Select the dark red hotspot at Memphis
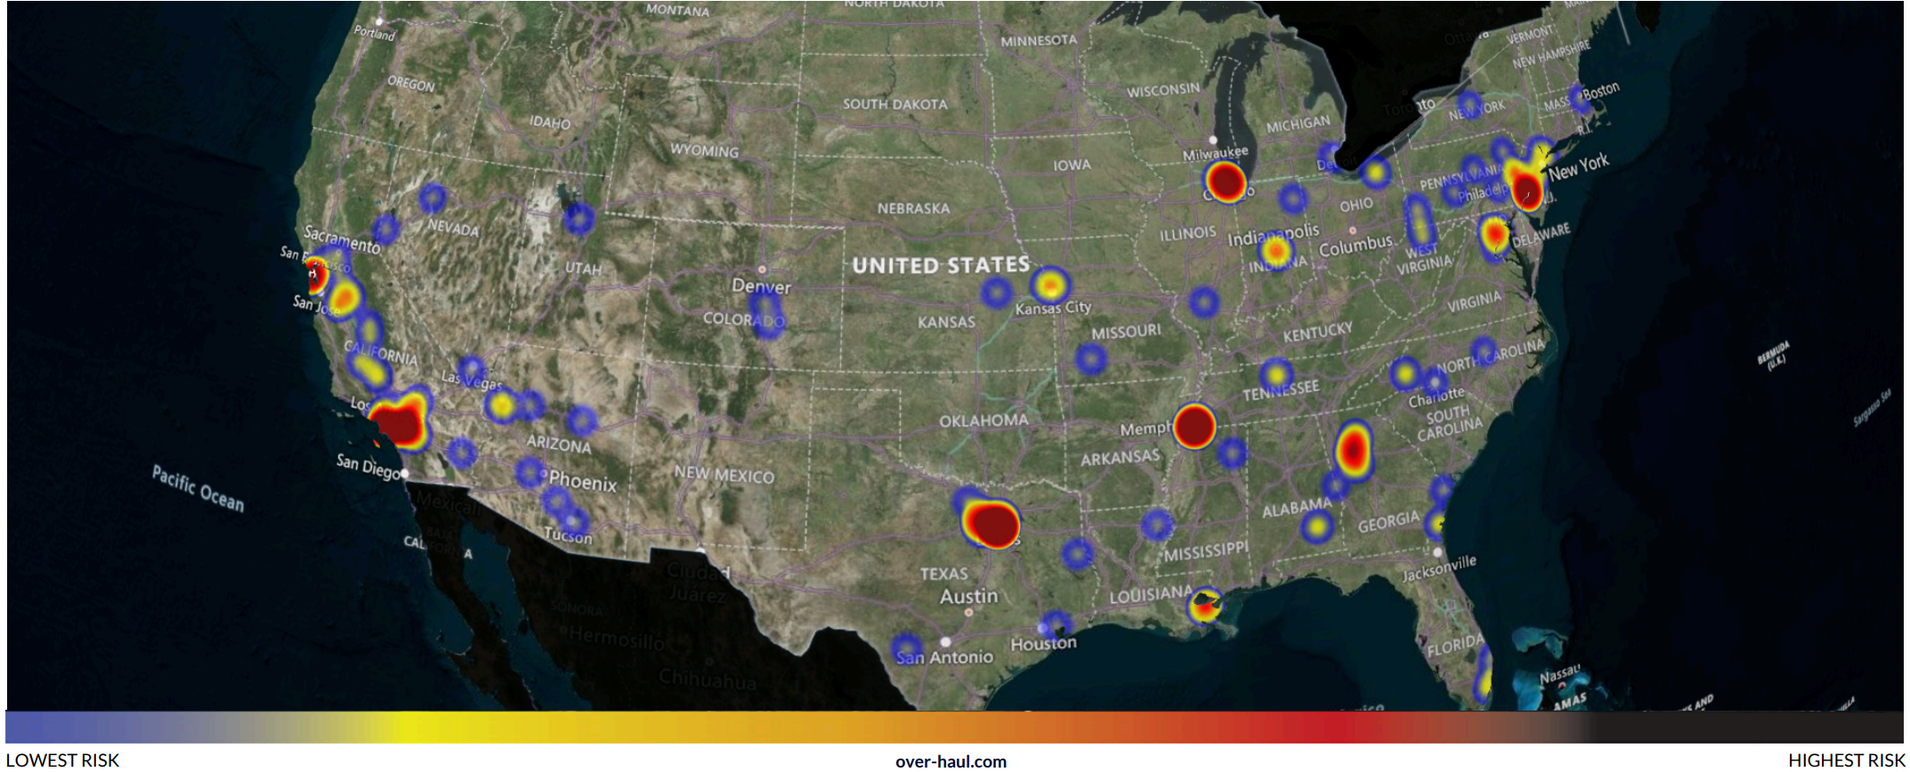Screen dimensions: 1910x772 [1194, 426]
